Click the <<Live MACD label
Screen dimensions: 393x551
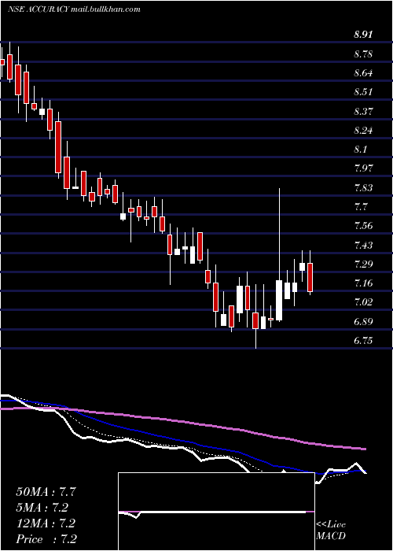pyautogui.click(x=331, y=531)
